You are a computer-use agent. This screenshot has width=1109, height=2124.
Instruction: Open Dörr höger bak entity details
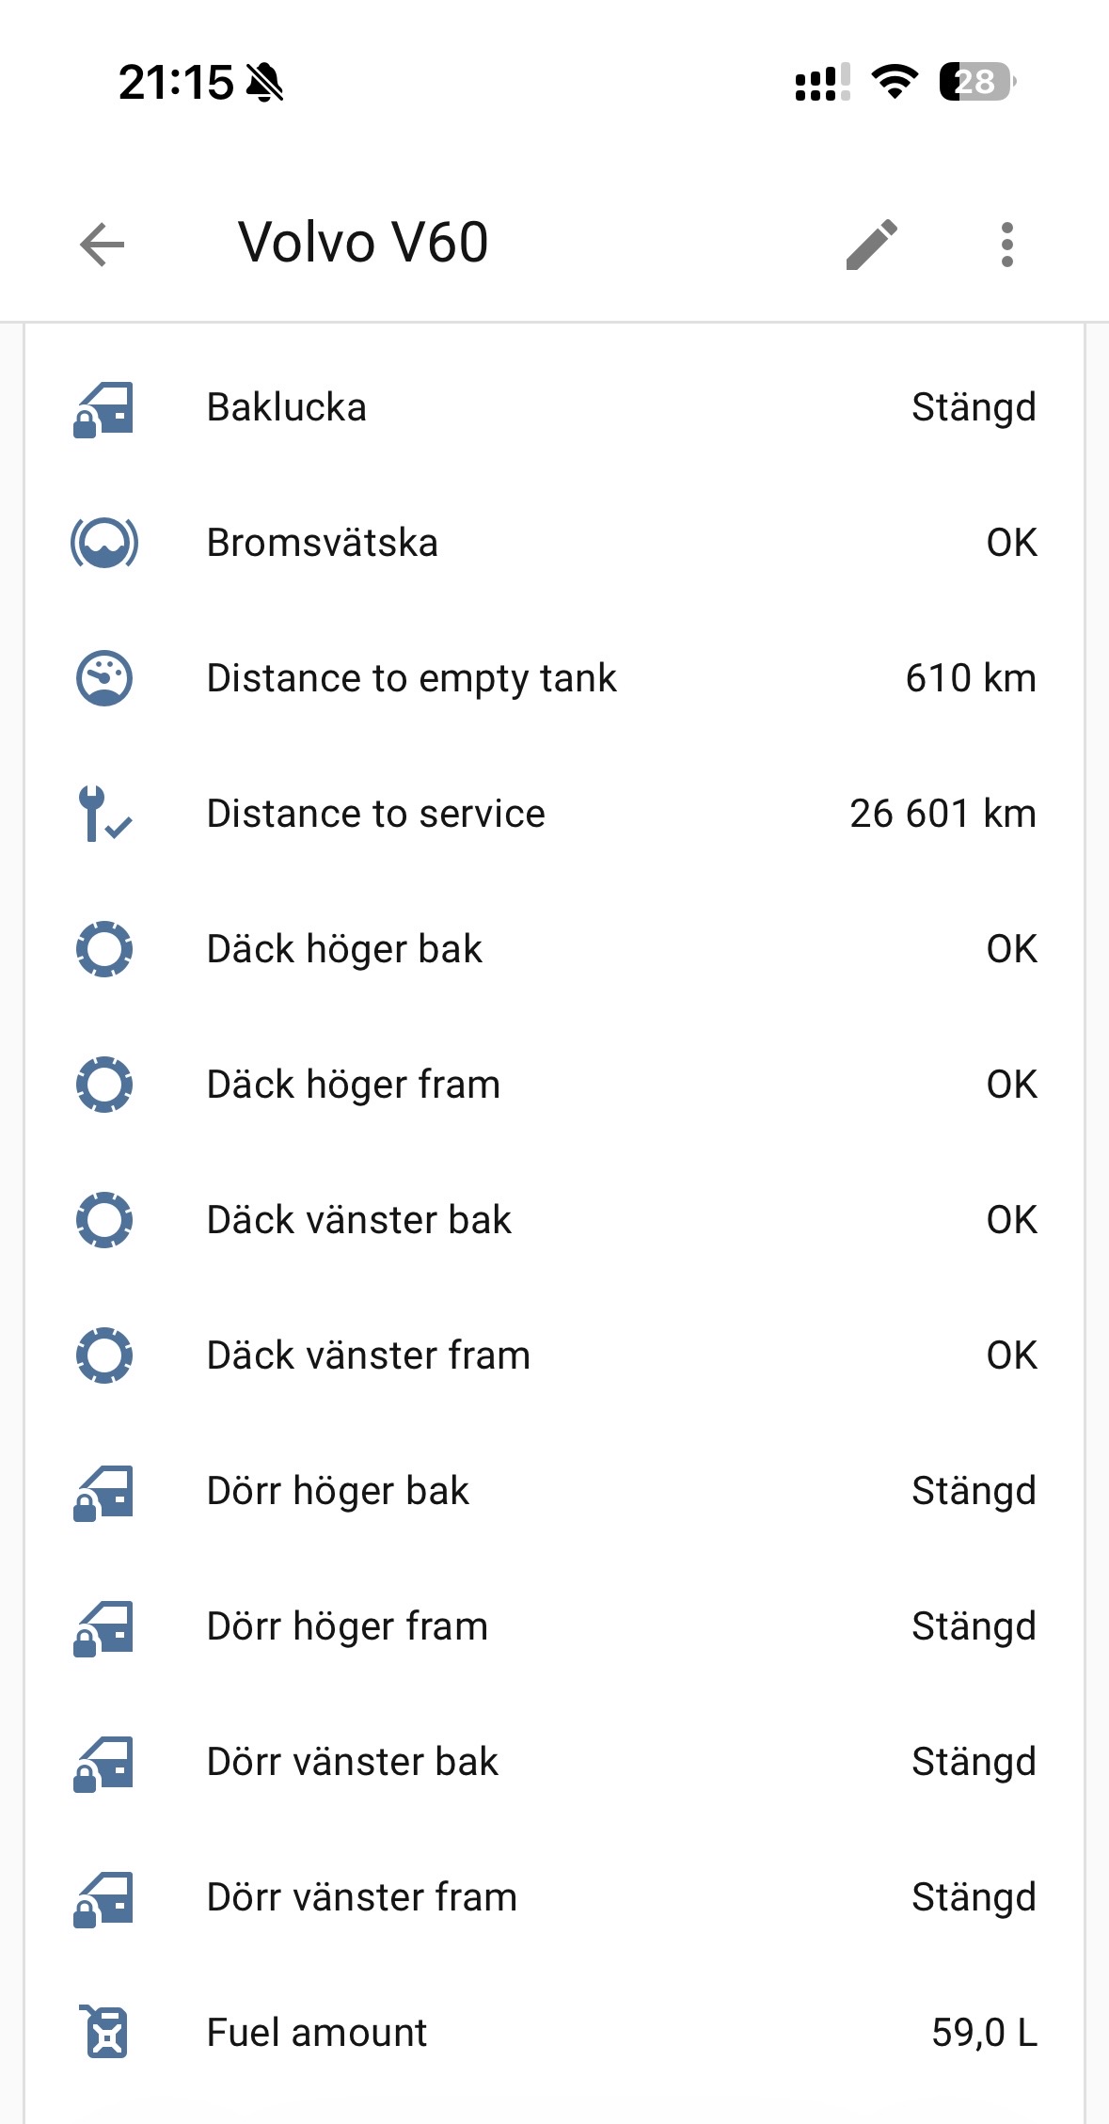click(x=338, y=1491)
